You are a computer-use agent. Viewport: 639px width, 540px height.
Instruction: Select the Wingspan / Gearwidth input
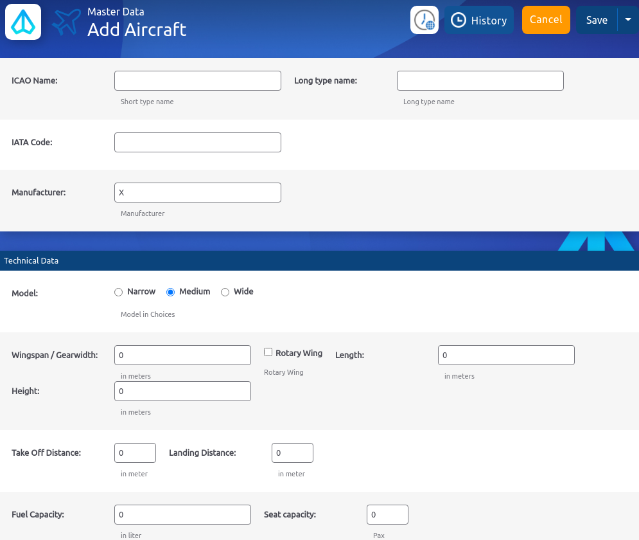pyautogui.click(x=182, y=355)
